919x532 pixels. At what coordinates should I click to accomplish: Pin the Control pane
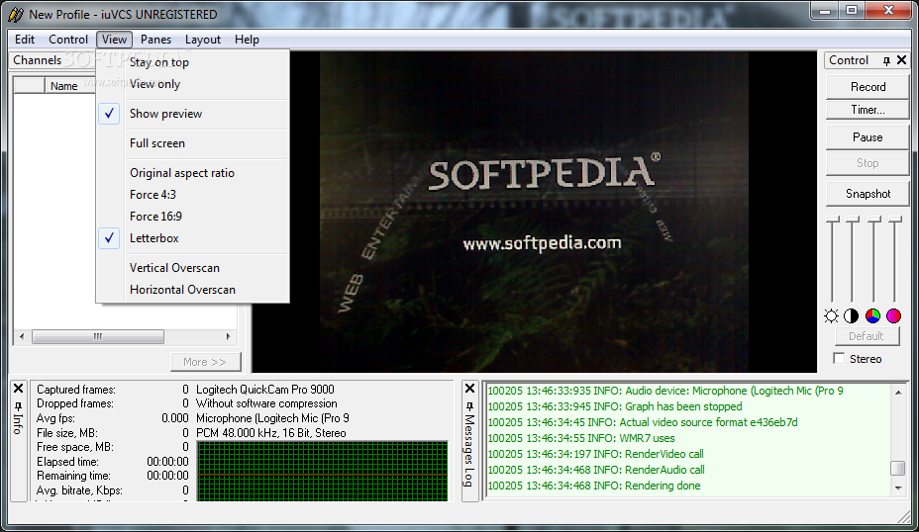tap(886, 60)
